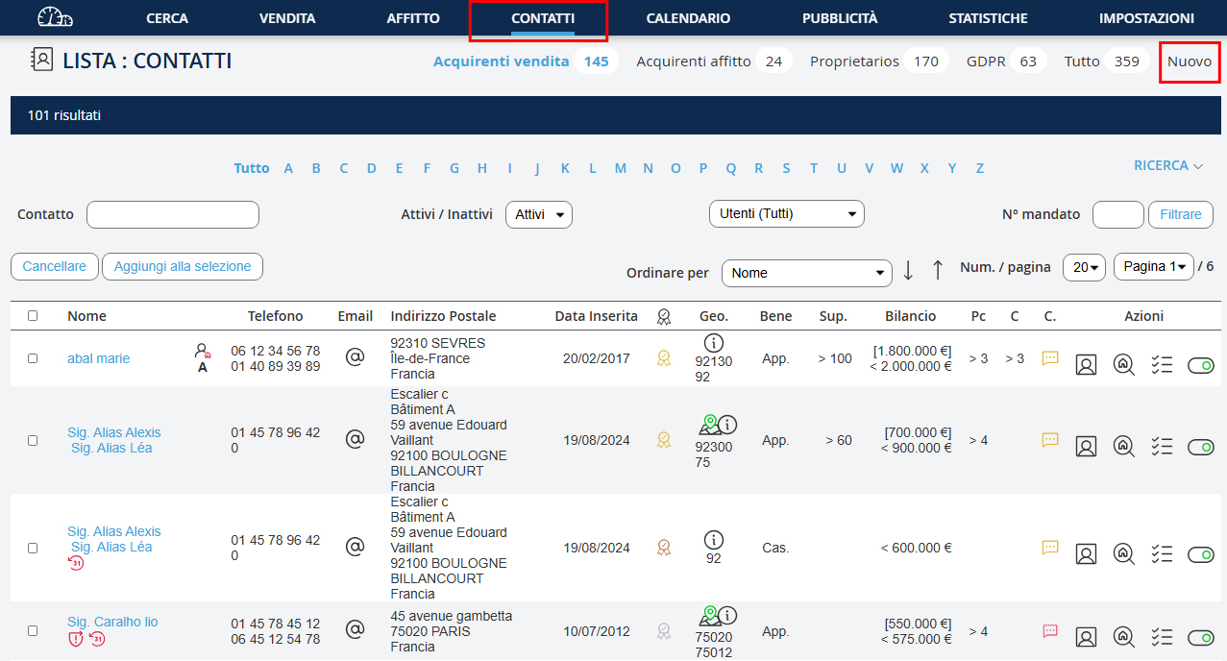Open checklist icon in abal marie row
The width and height of the screenshot is (1227, 661).
[x=1162, y=364]
